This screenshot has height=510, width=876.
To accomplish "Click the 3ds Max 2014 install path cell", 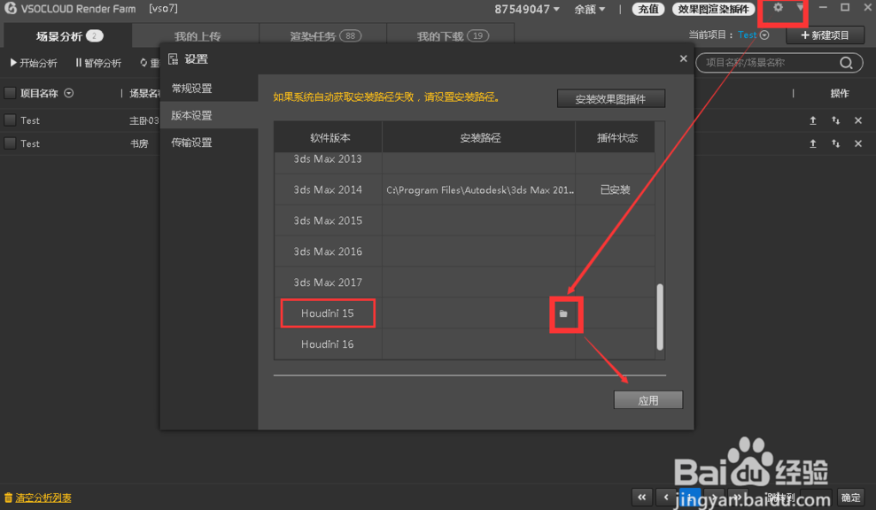I will [479, 190].
